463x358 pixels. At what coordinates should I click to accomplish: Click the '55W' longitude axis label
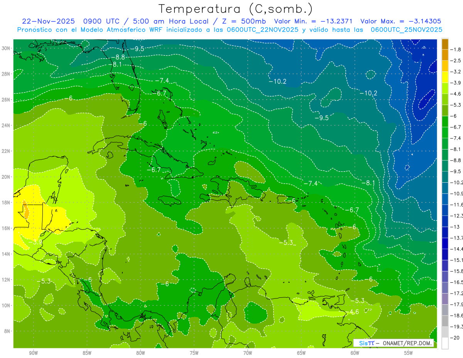point(409,353)
